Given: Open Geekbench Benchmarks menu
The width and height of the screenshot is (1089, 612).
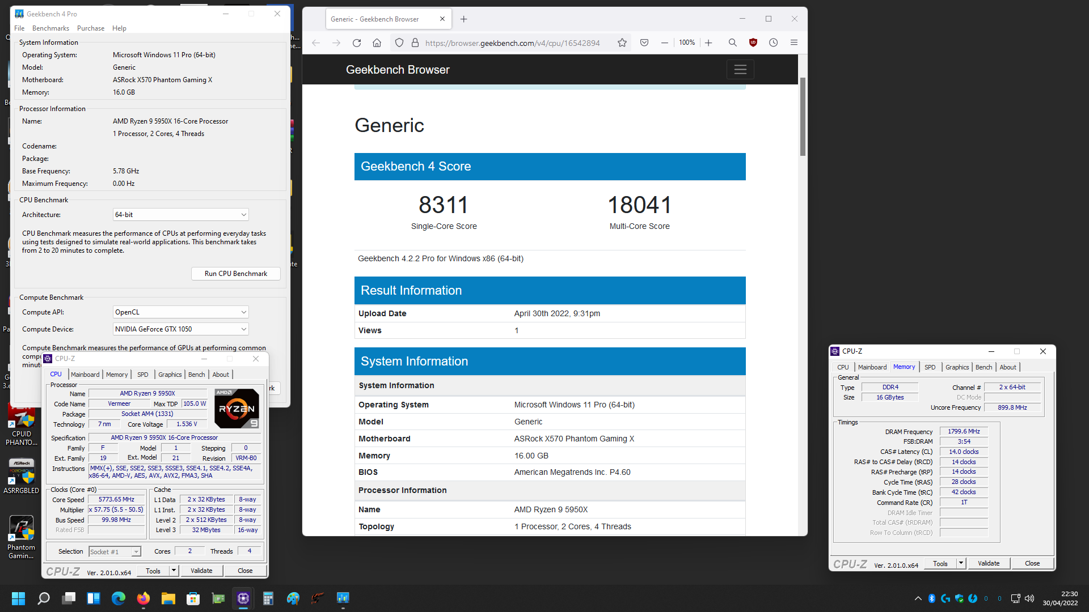Looking at the screenshot, I should coord(50,28).
